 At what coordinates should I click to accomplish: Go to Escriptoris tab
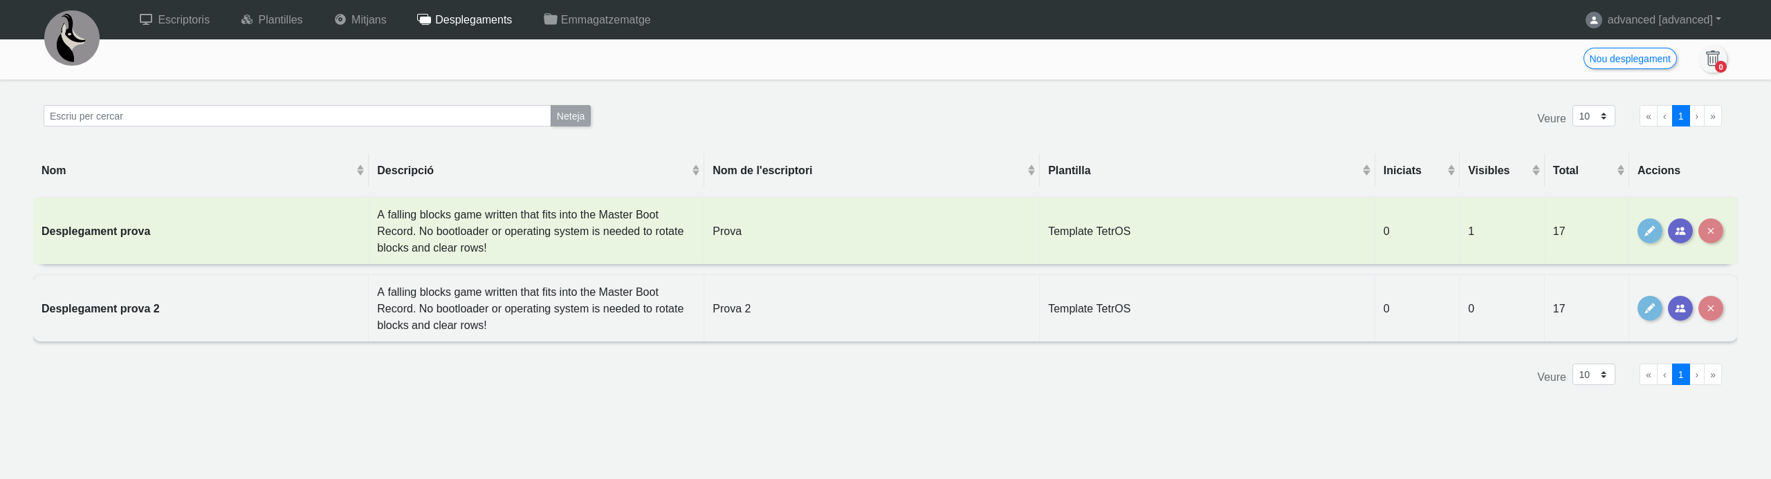pyautogui.click(x=174, y=20)
